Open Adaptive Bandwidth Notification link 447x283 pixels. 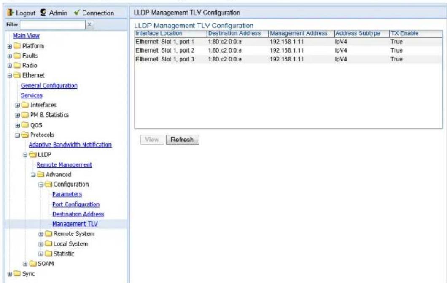tap(70, 145)
